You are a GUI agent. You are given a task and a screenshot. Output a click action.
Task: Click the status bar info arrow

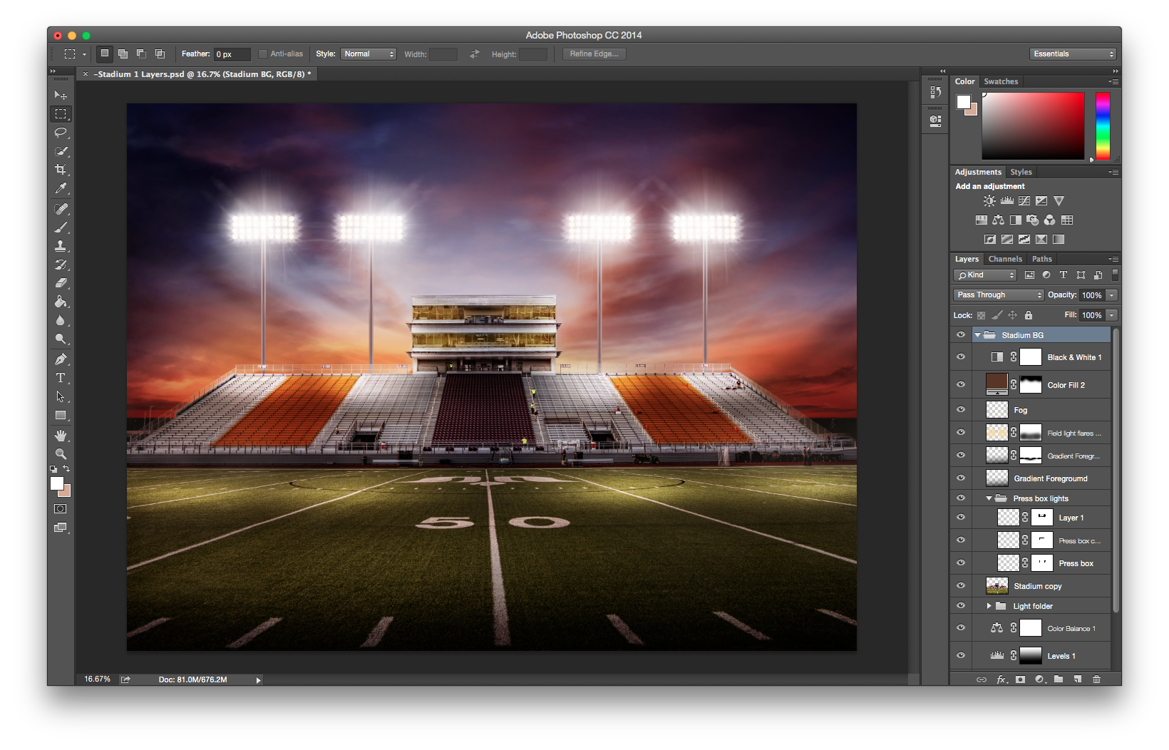pyautogui.click(x=258, y=680)
